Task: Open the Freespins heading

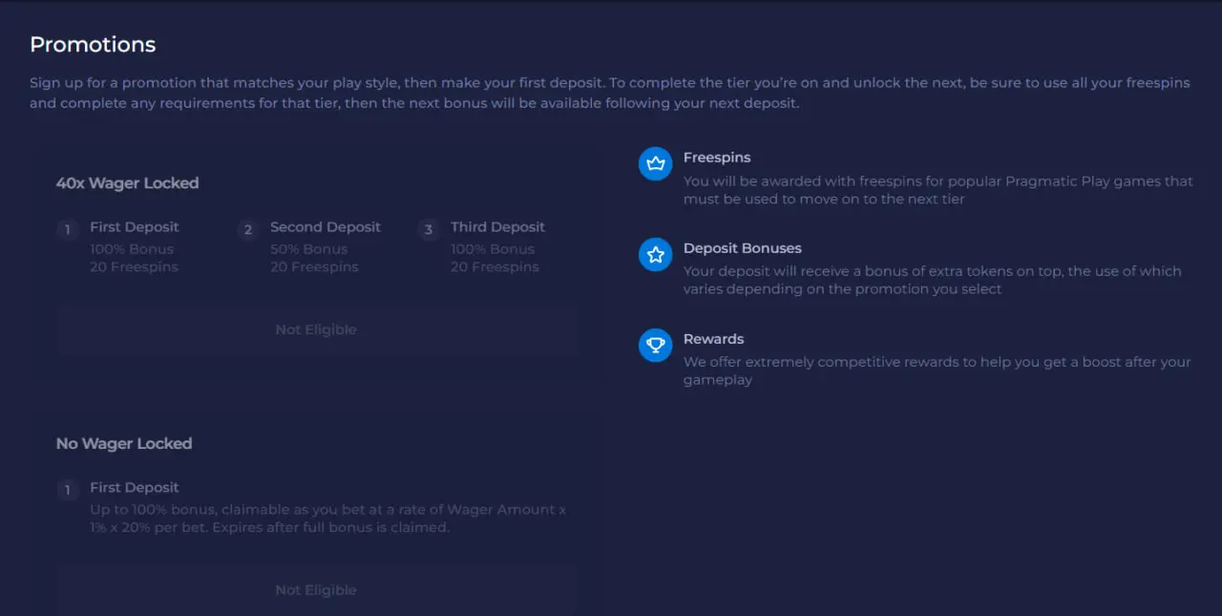Action: pos(716,158)
